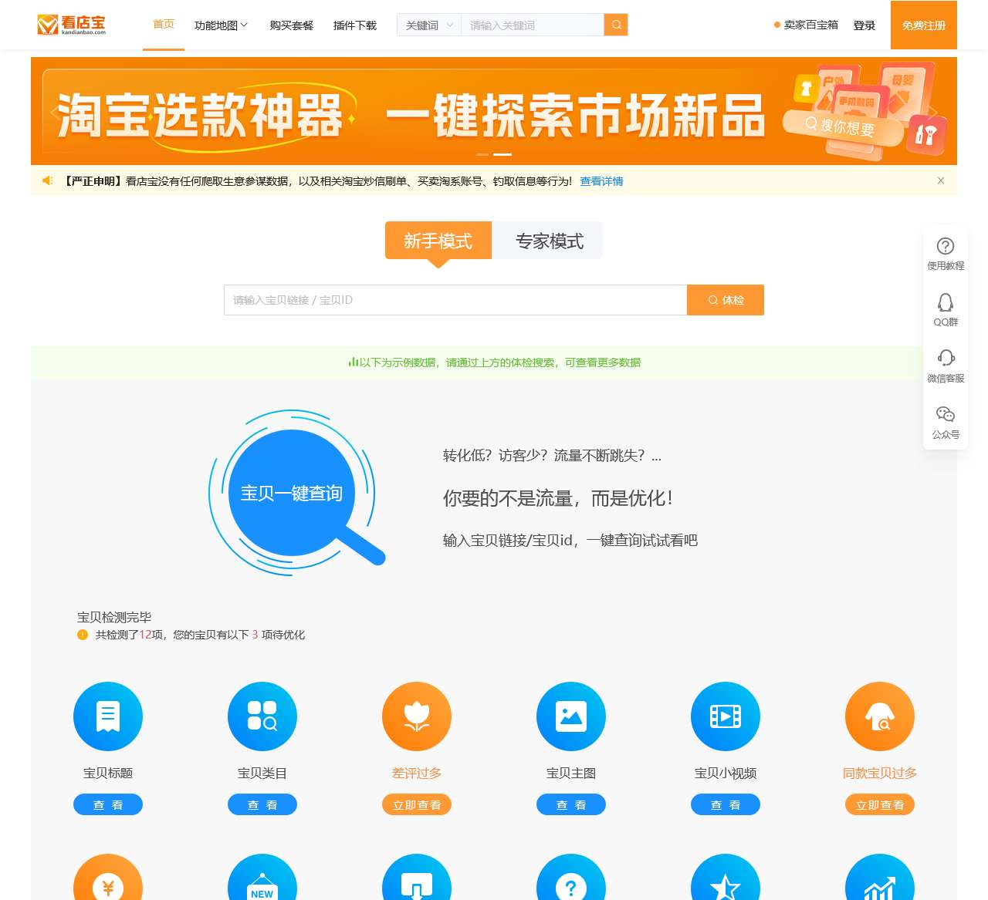The width and height of the screenshot is (988, 900).
Task: Click the 登录 link
Action: pos(864,25)
